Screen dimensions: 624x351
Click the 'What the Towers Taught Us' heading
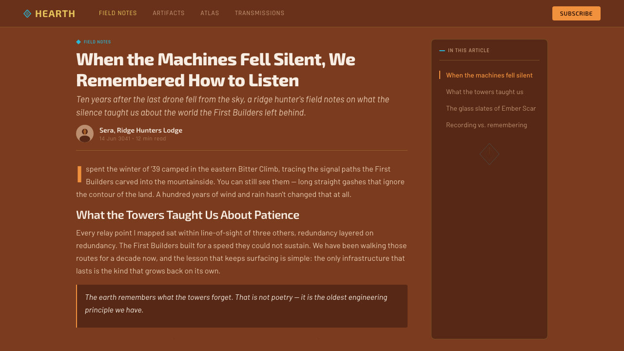[x=188, y=215]
